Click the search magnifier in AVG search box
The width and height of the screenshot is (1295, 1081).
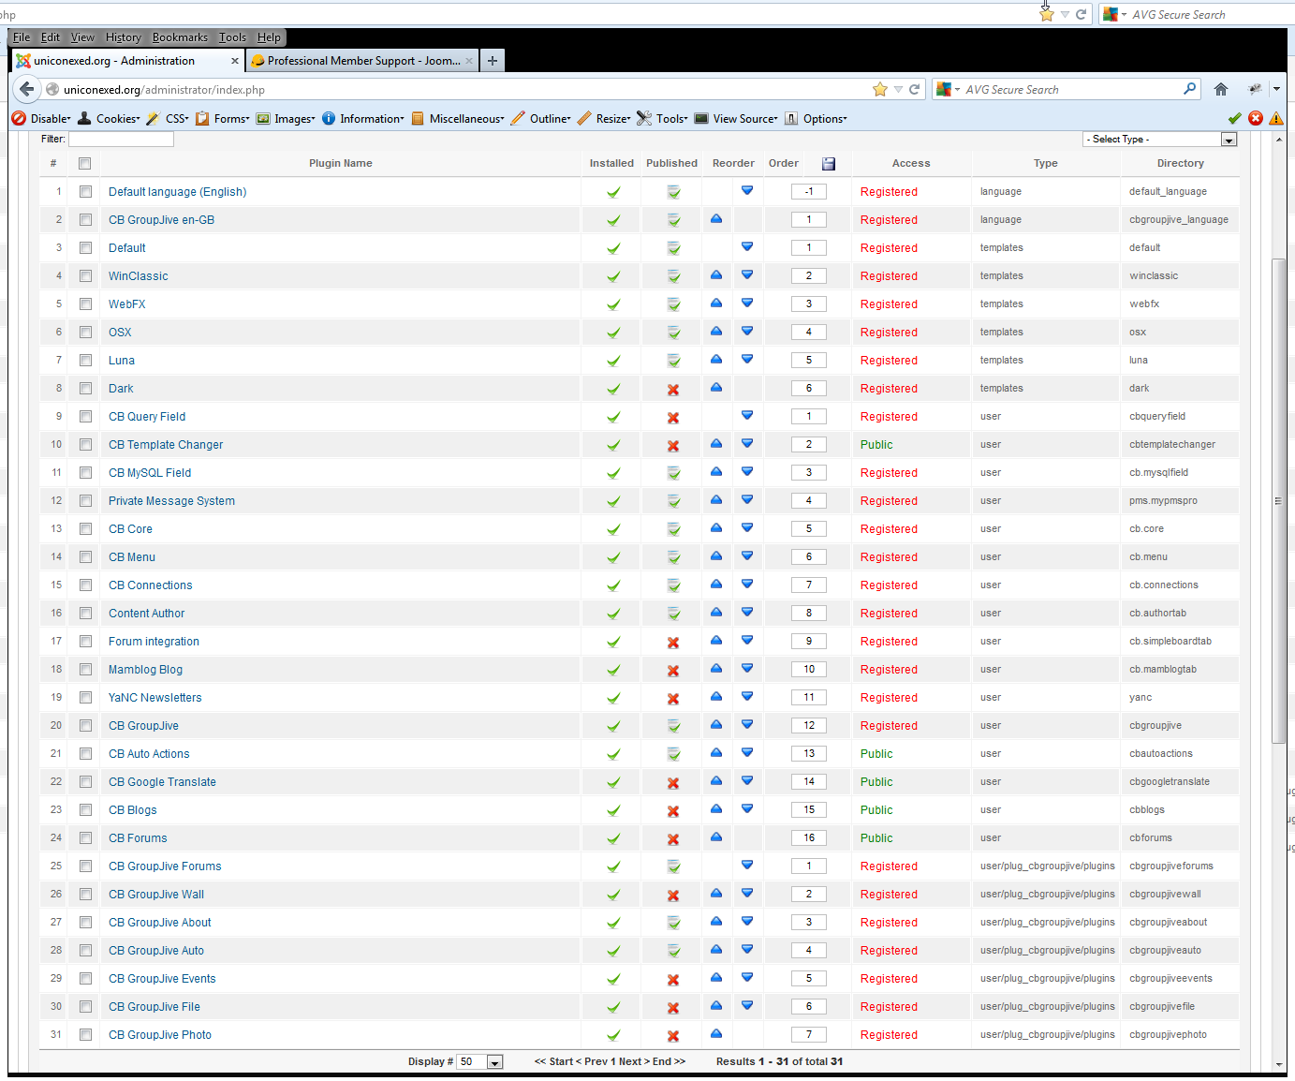[1190, 89]
